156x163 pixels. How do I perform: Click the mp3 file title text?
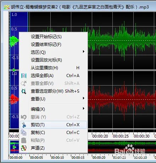pos(80,7)
